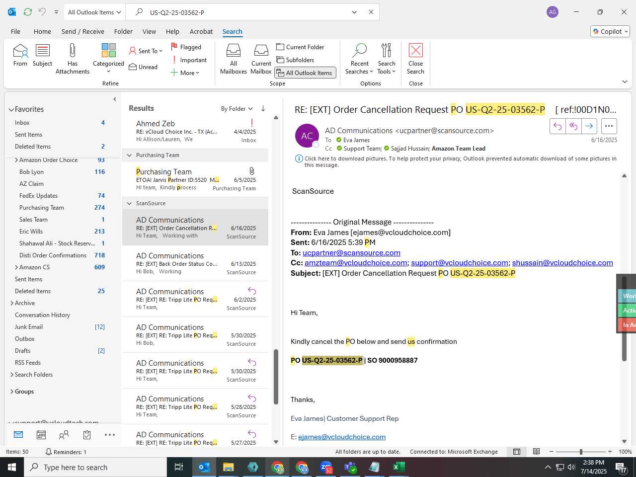Open By Folder sort dropdown
Screen dimensions: 636x477
pos(237,108)
